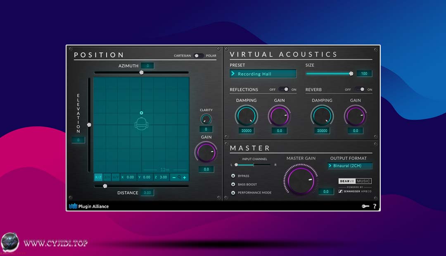
Task: Click the Position Gain value field 0.0
Action: pos(206,169)
